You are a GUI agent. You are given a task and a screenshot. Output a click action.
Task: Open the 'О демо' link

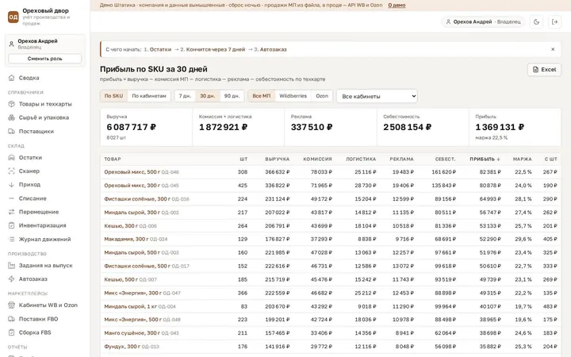point(397,5)
